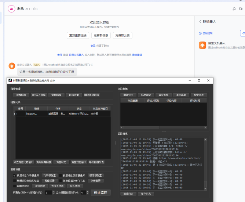The image size is (245, 202).
Task: Select link row with 未分配 status
Action: (x=62, y=114)
